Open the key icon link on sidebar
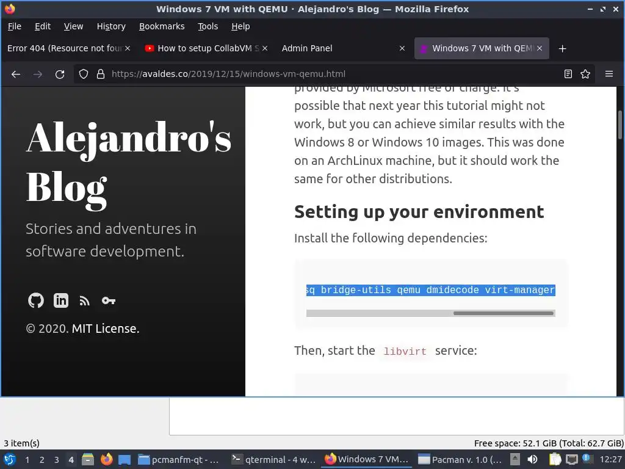The image size is (625, 469). (x=109, y=300)
